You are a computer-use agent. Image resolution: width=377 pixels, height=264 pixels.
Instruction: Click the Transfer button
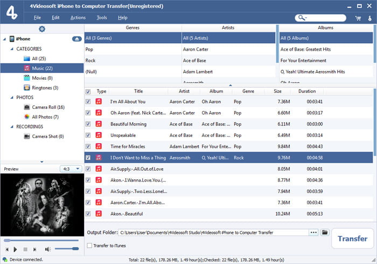pyautogui.click(x=352, y=239)
